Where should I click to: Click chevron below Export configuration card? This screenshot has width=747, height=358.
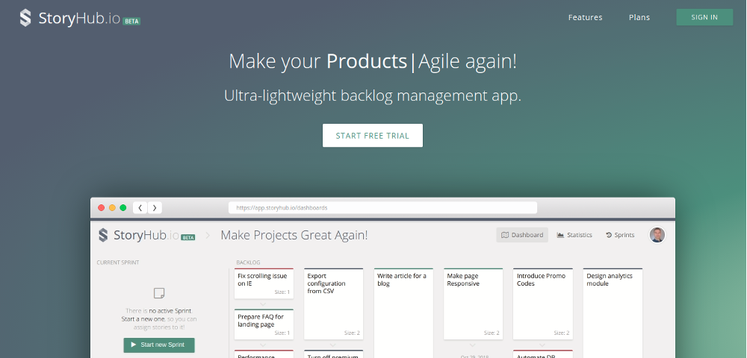333,345
